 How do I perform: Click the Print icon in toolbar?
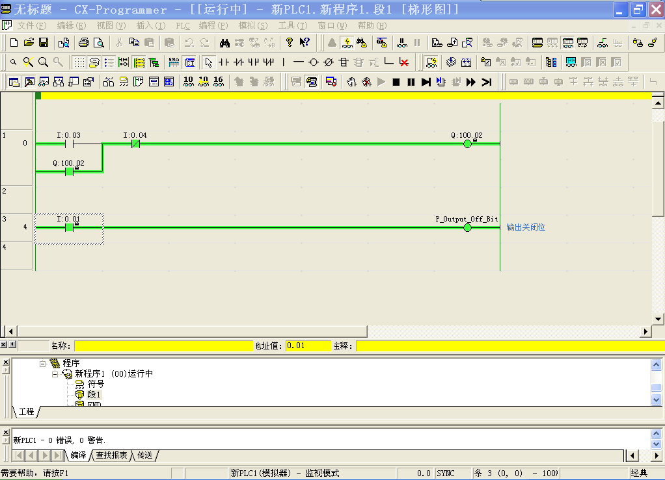pos(84,43)
